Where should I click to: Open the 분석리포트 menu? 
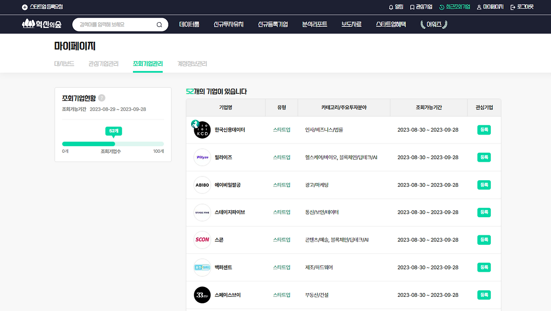coord(315,25)
